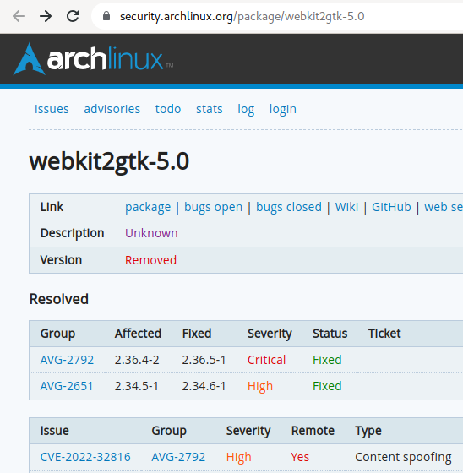Open the login navigation link
This screenshot has width=463, height=473.
(283, 109)
